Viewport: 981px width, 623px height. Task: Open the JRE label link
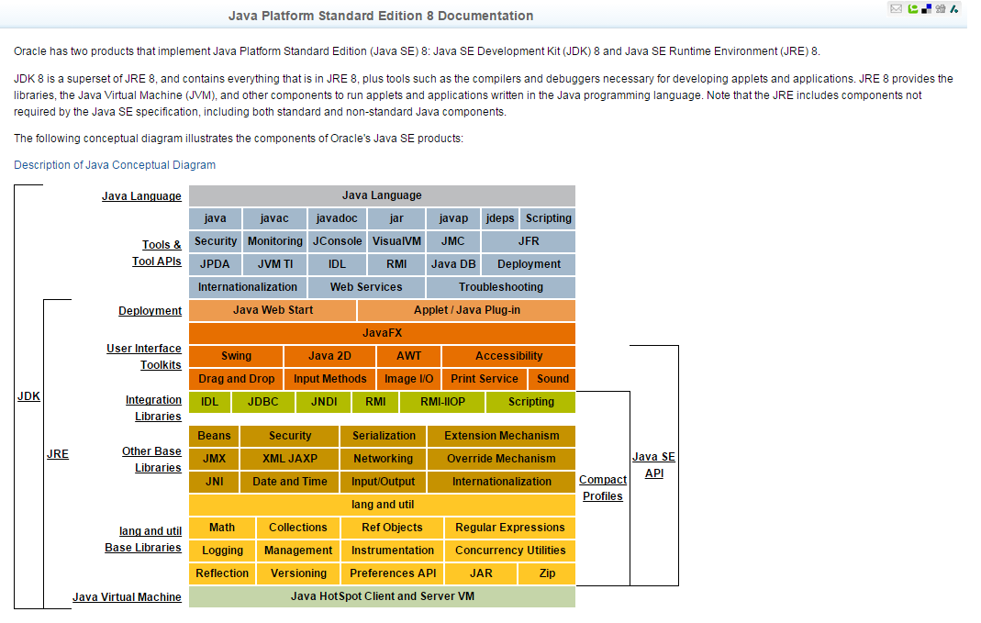58,453
